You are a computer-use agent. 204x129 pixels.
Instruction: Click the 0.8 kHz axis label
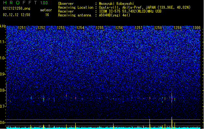coord(3,90)
